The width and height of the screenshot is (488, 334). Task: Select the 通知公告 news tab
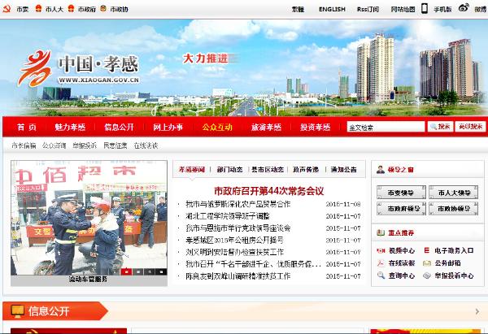343,170
